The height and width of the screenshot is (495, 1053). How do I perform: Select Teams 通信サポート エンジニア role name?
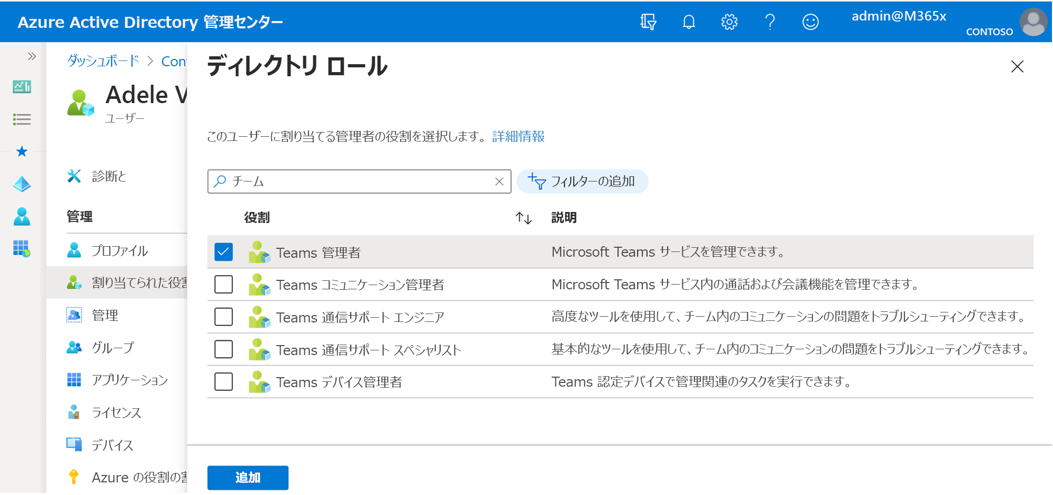tap(360, 318)
